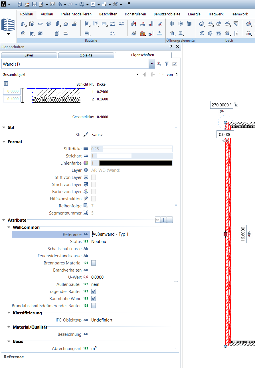Open the Energie ribbon tab
Viewport: 255px width, 368px height.
(x=194, y=14)
